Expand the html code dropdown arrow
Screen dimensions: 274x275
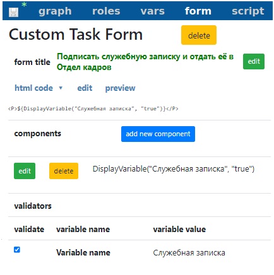click(61, 88)
